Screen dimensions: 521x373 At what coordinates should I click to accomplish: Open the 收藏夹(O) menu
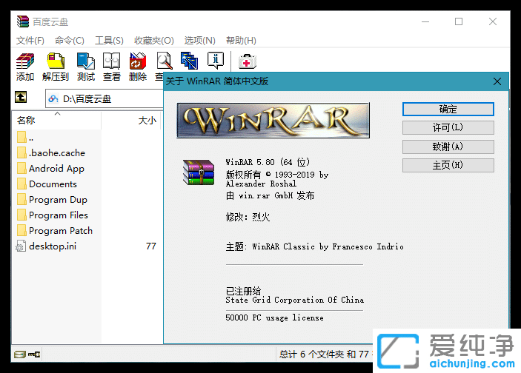[x=154, y=40]
